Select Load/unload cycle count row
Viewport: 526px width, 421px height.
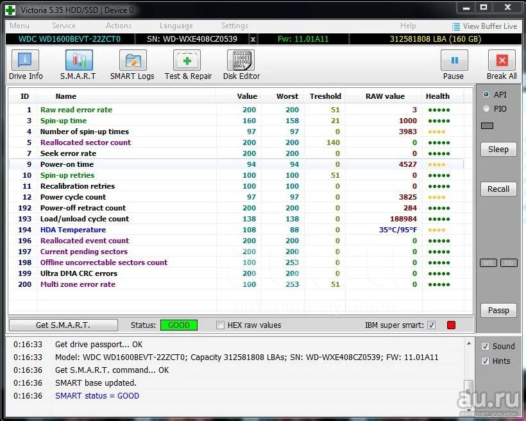pos(236,219)
